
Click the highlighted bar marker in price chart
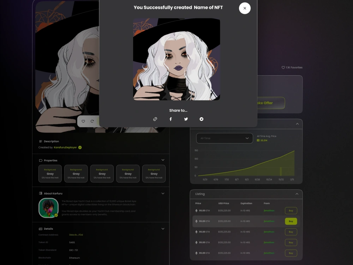[x=281, y=171]
